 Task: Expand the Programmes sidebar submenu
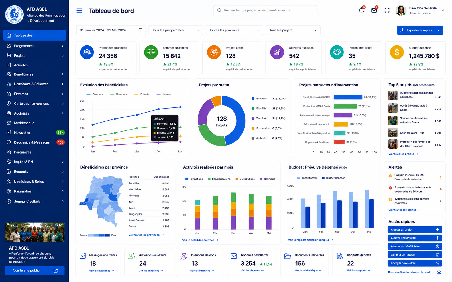click(x=62, y=46)
